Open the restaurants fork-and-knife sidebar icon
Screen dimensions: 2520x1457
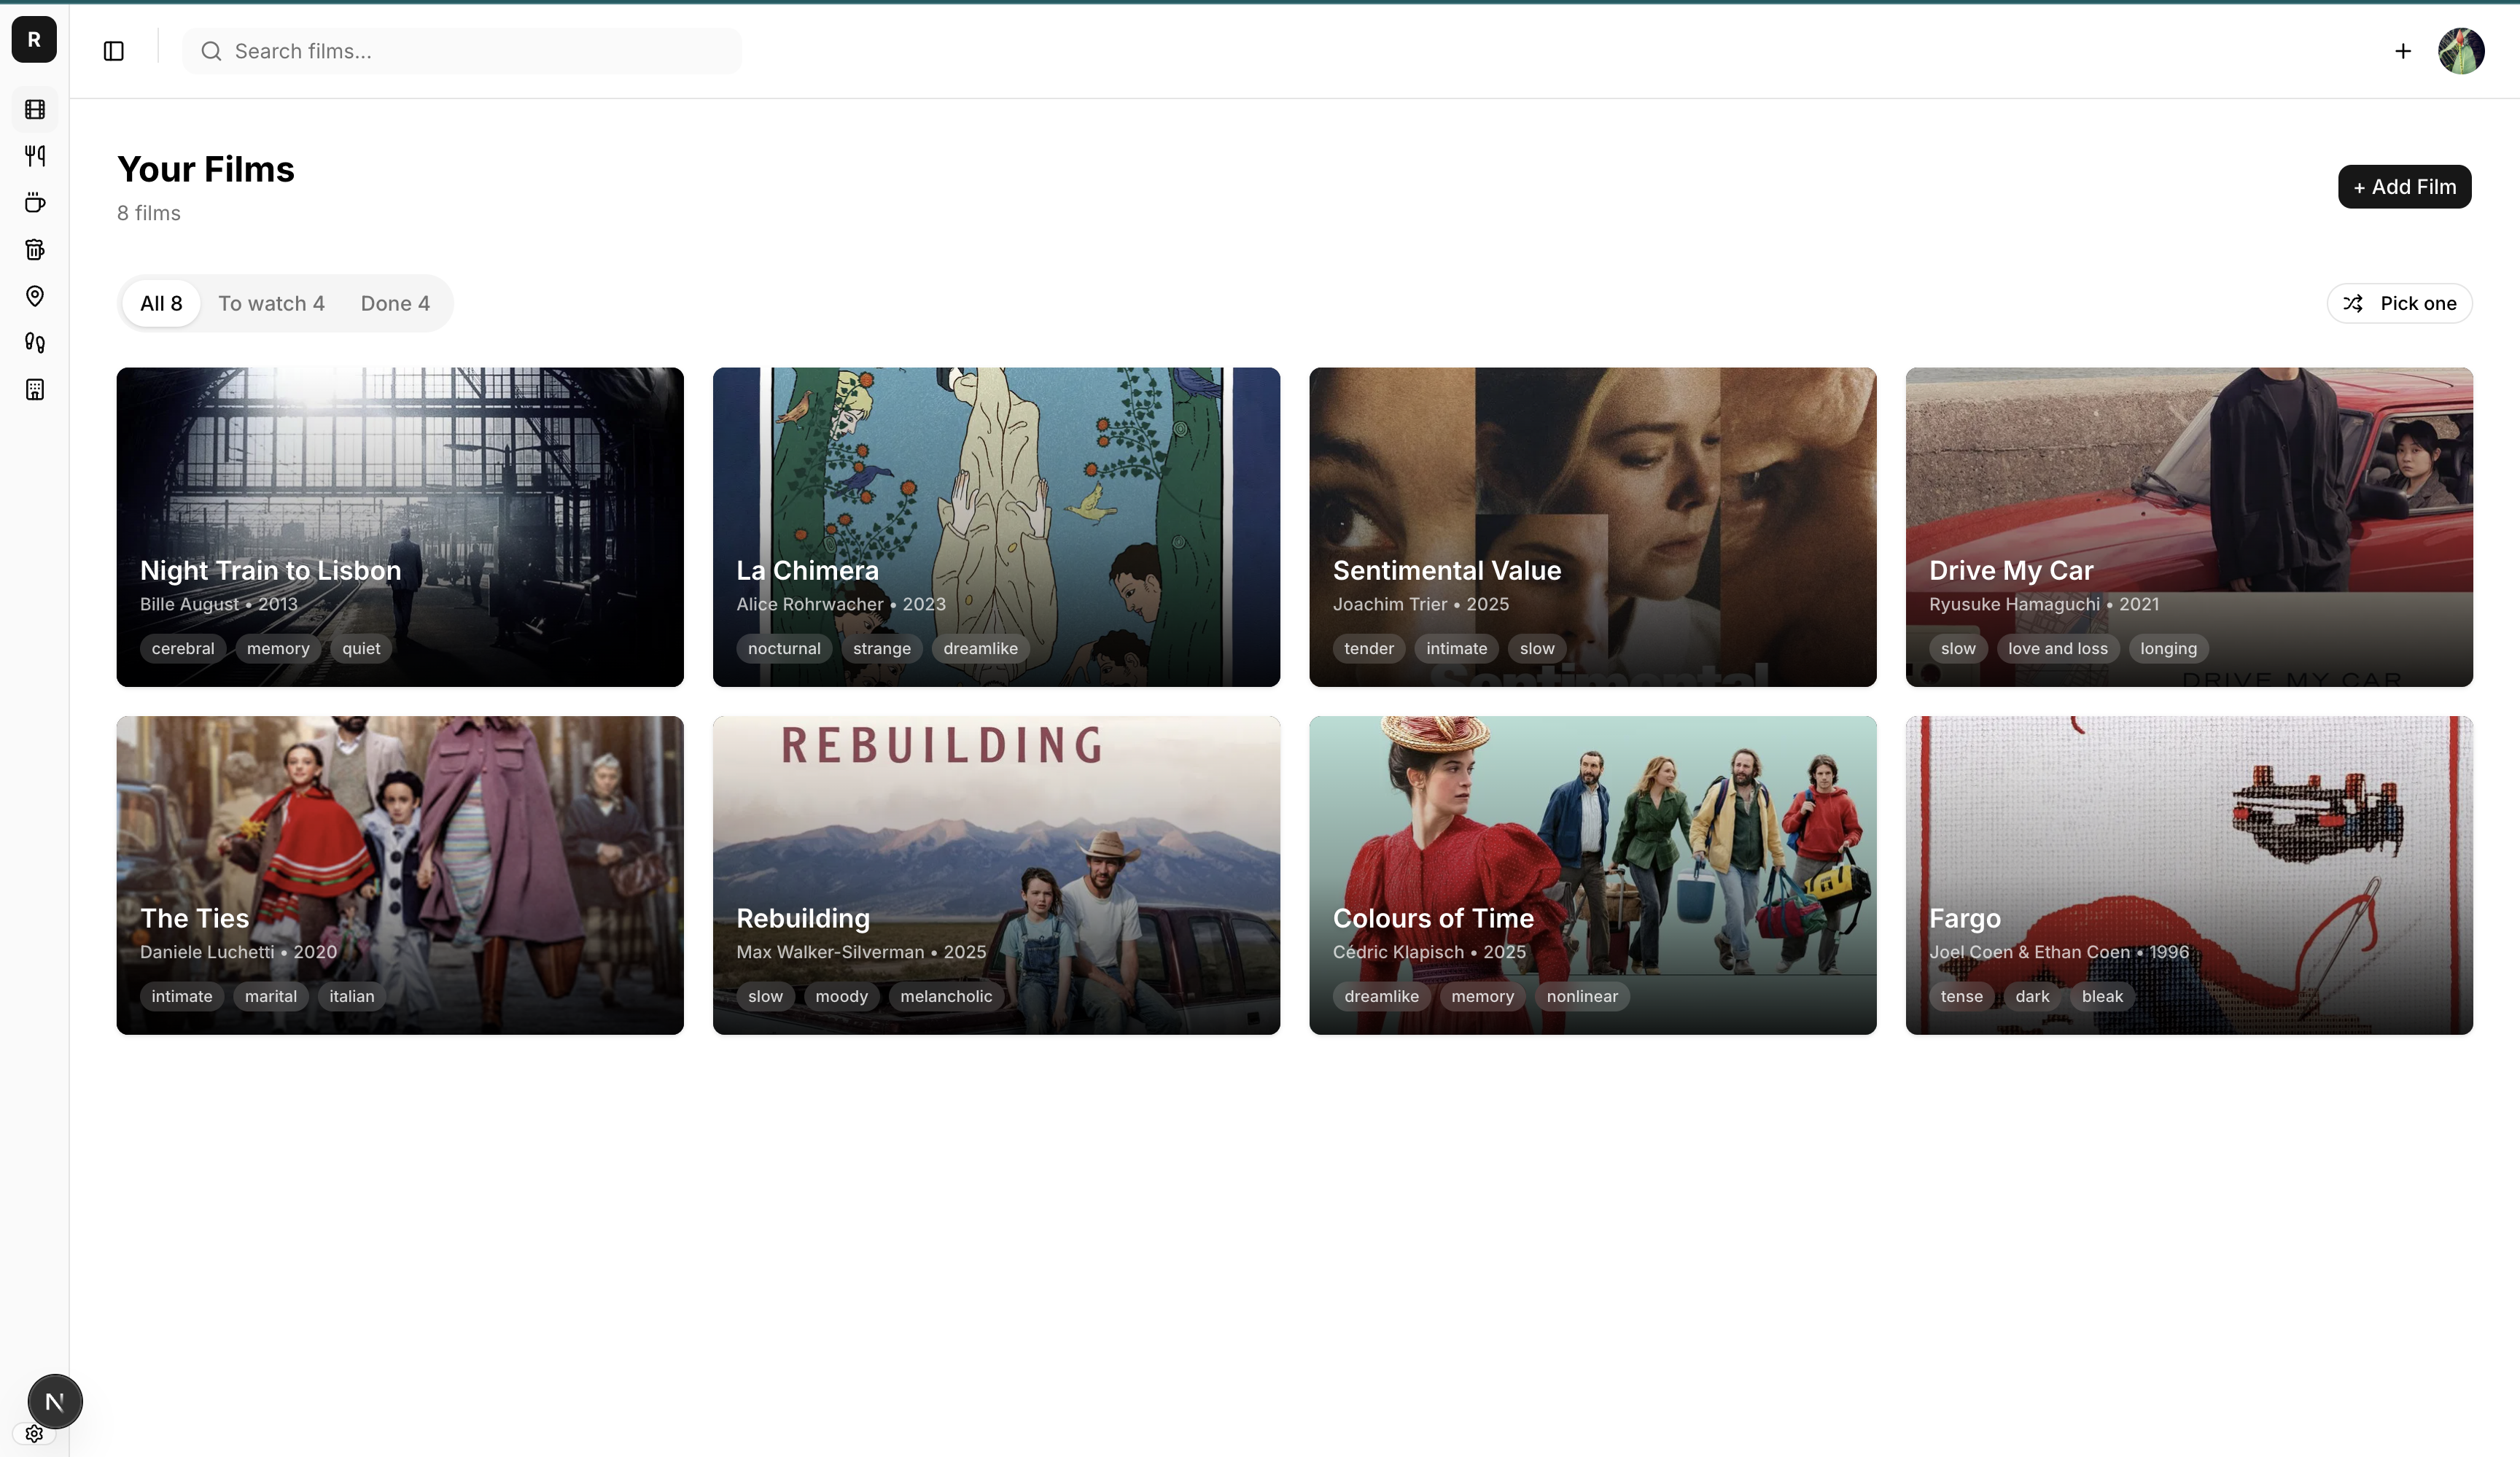tap(35, 155)
